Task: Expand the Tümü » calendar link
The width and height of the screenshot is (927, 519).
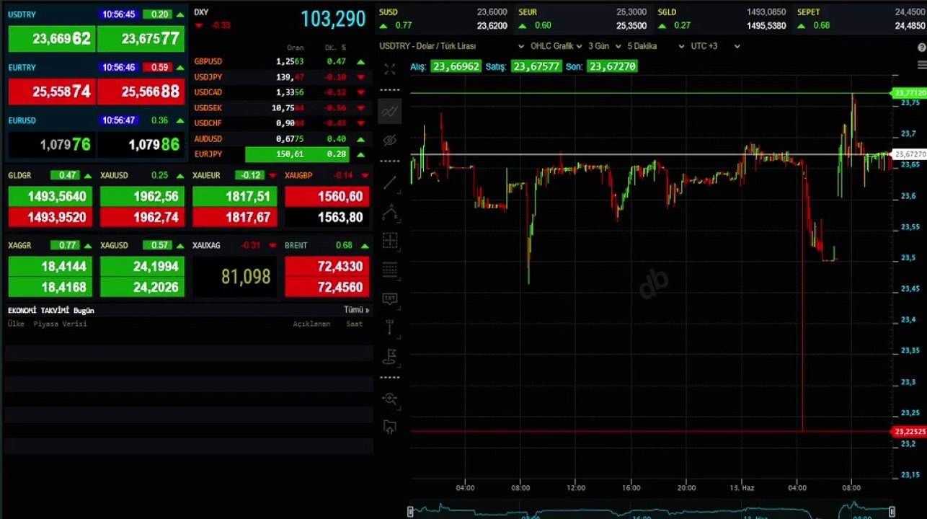Action: pyautogui.click(x=356, y=310)
